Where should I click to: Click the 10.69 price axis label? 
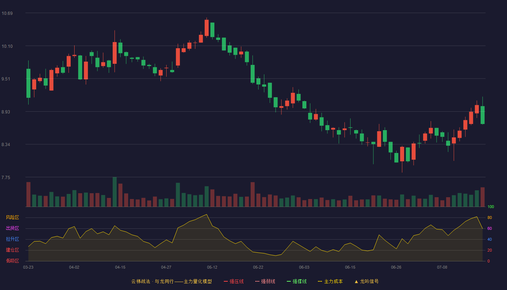[7, 13]
